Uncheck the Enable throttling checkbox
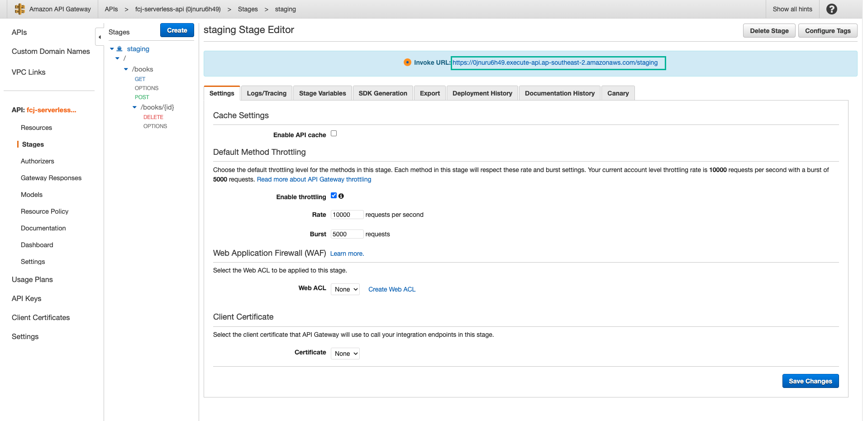The width and height of the screenshot is (863, 421). coord(334,196)
